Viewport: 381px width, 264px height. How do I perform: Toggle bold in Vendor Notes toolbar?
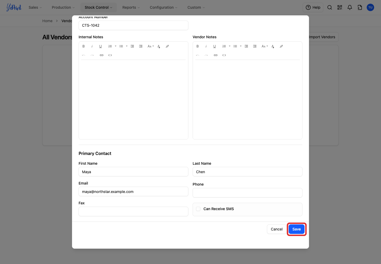point(198,46)
